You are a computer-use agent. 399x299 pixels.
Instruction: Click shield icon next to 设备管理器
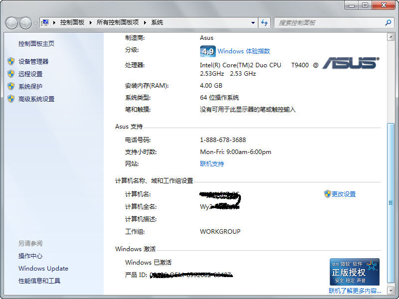11,61
